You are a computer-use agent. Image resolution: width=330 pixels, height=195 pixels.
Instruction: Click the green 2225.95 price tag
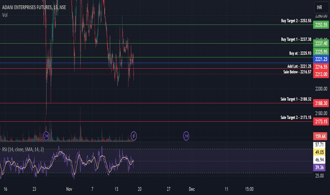tap(321, 51)
